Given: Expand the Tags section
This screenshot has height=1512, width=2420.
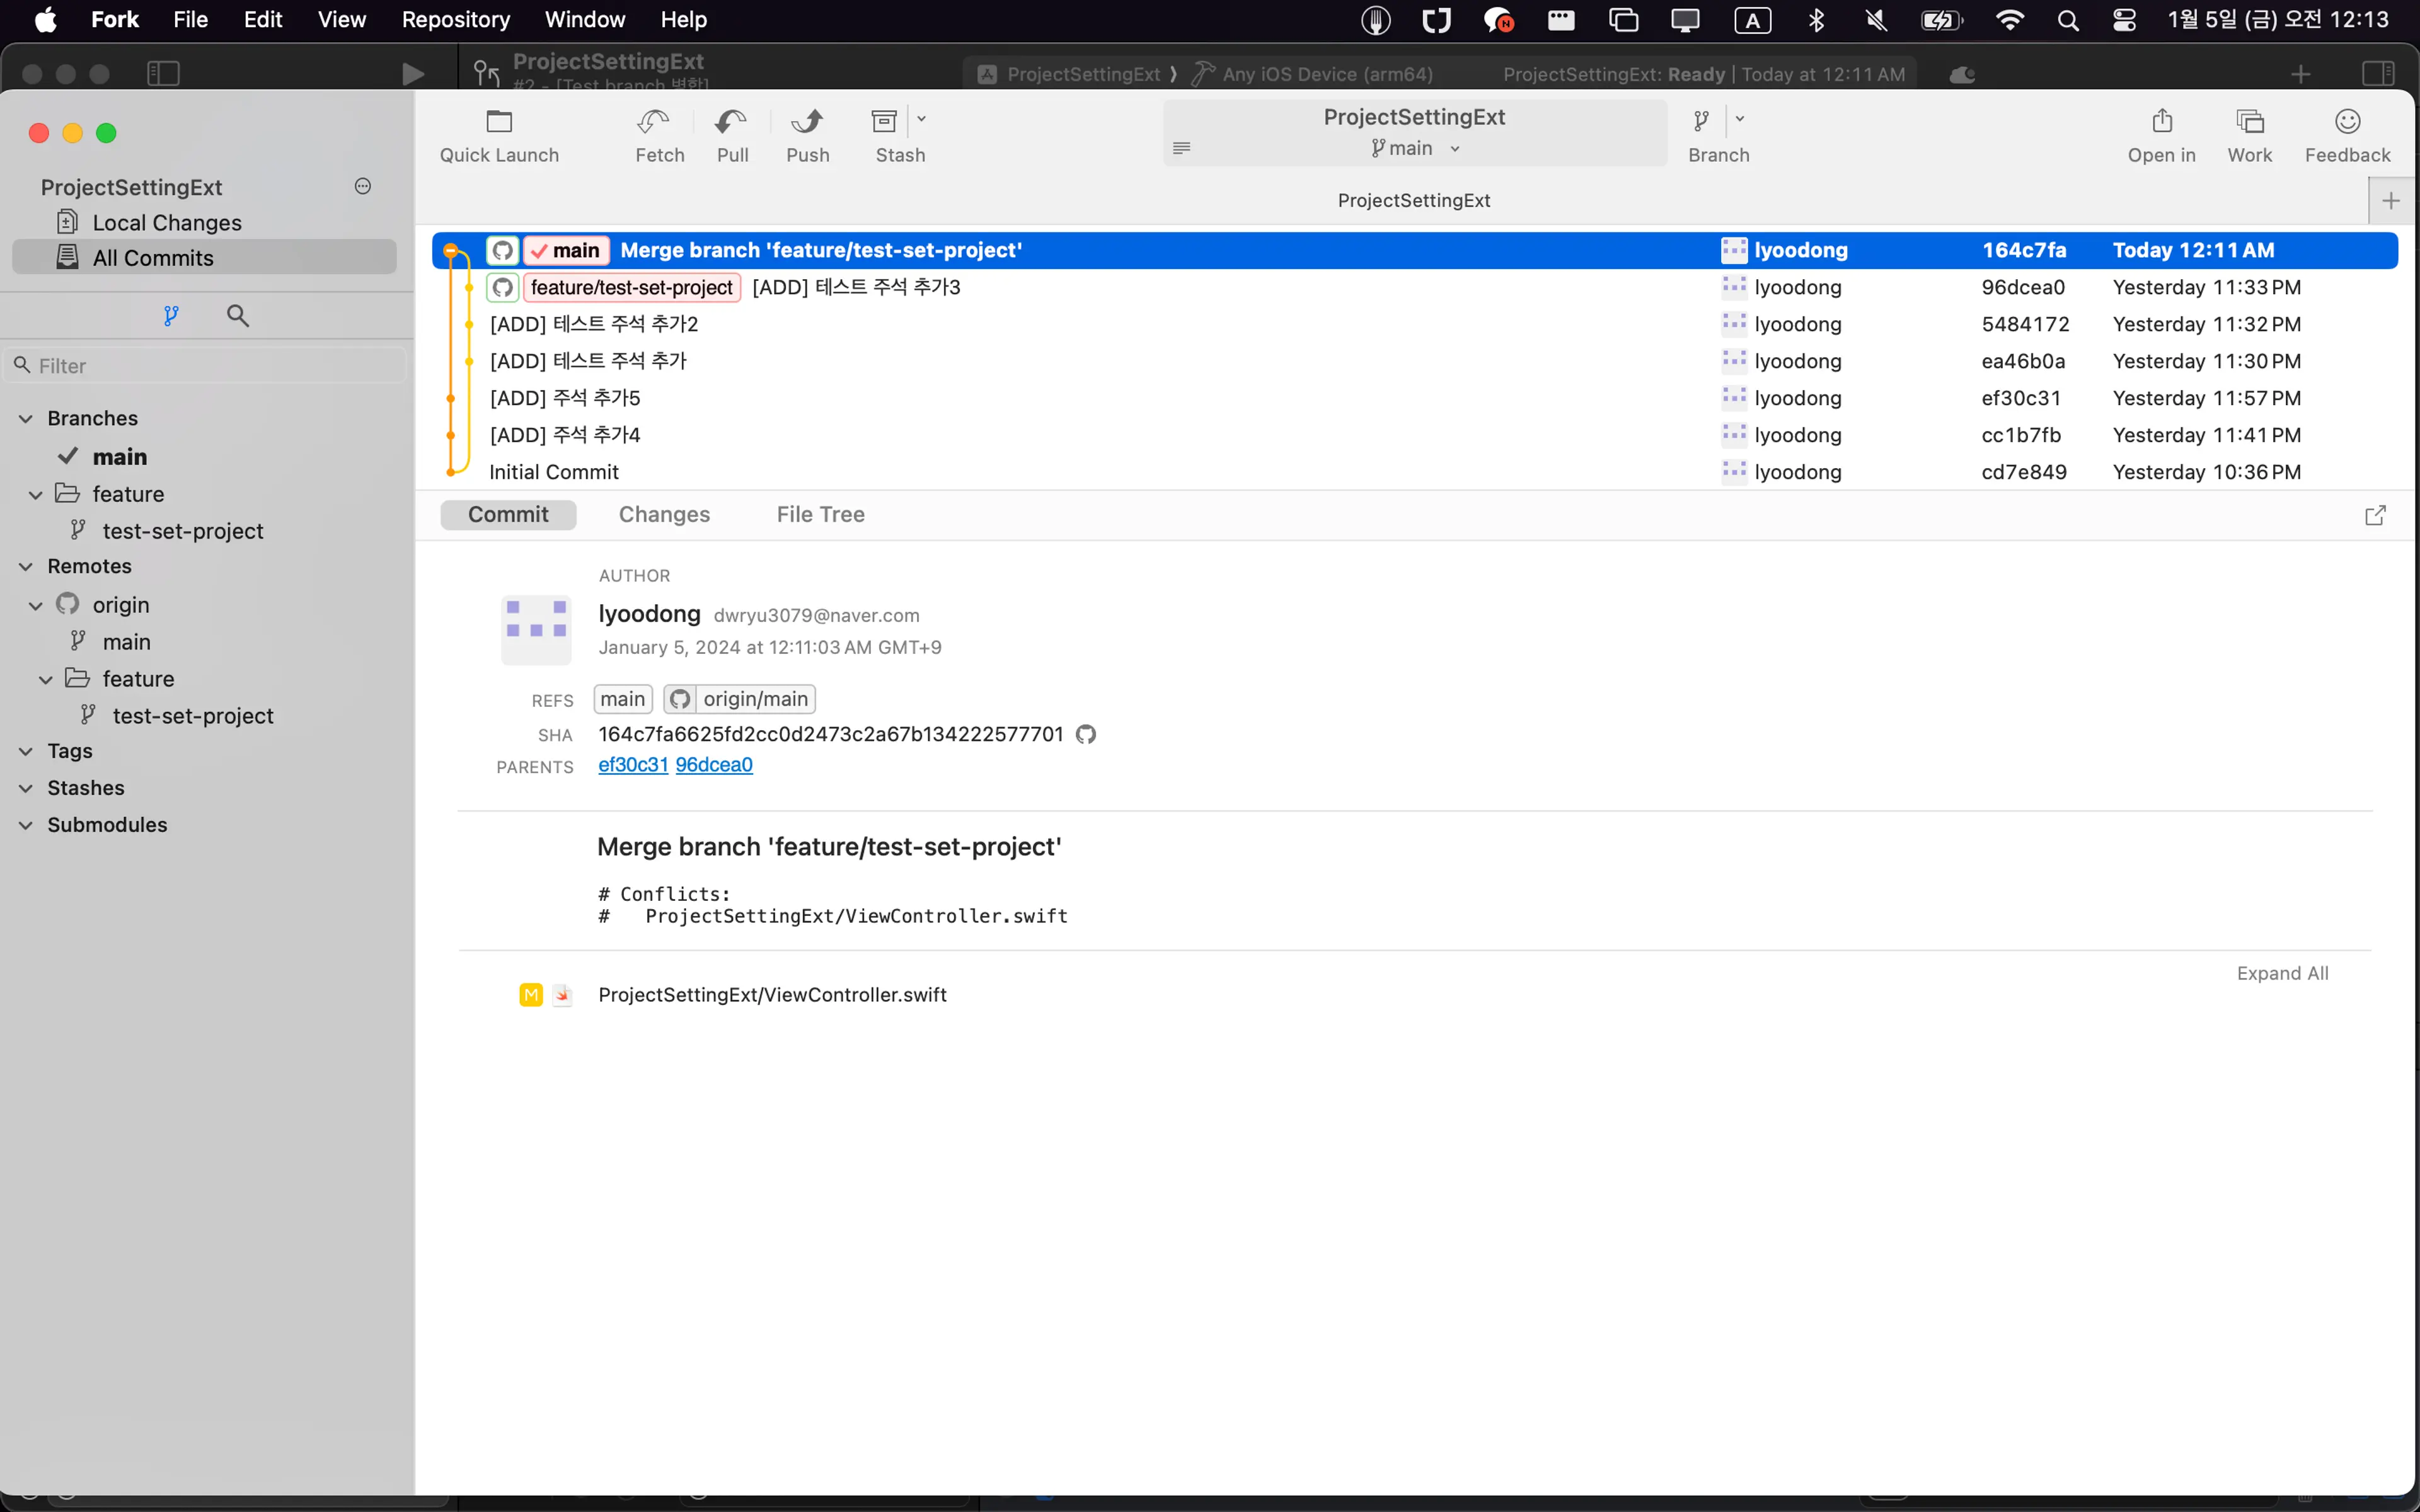Looking at the screenshot, I should (x=26, y=751).
